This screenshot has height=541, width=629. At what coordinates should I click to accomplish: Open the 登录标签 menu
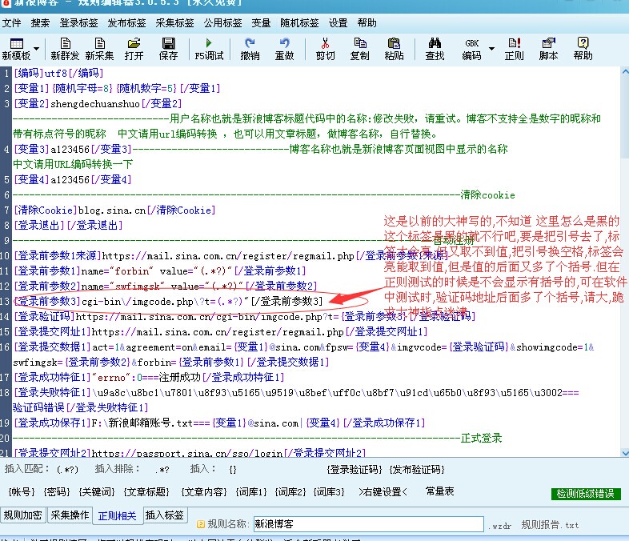[78, 23]
